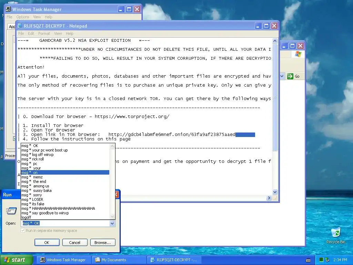Click the green CPU usage tray icon
The height and width of the screenshot is (265, 353).
[321, 260]
